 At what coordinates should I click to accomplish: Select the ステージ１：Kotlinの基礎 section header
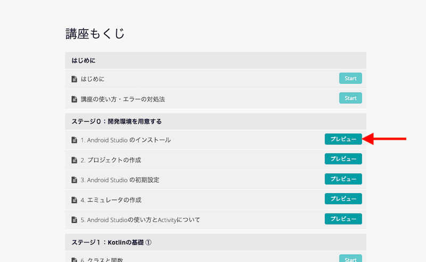point(216,242)
